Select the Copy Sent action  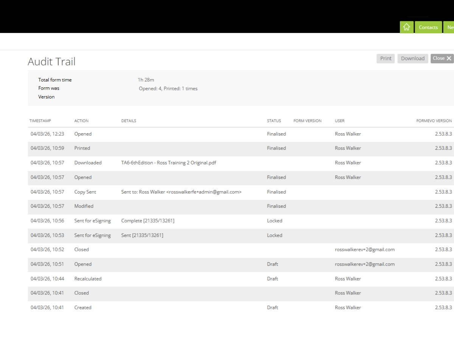[x=85, y=192]
